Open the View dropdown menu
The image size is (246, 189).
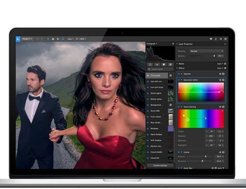[x=70, y=39]
